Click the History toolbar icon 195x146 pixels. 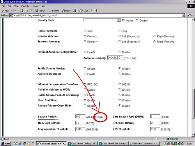74,11
